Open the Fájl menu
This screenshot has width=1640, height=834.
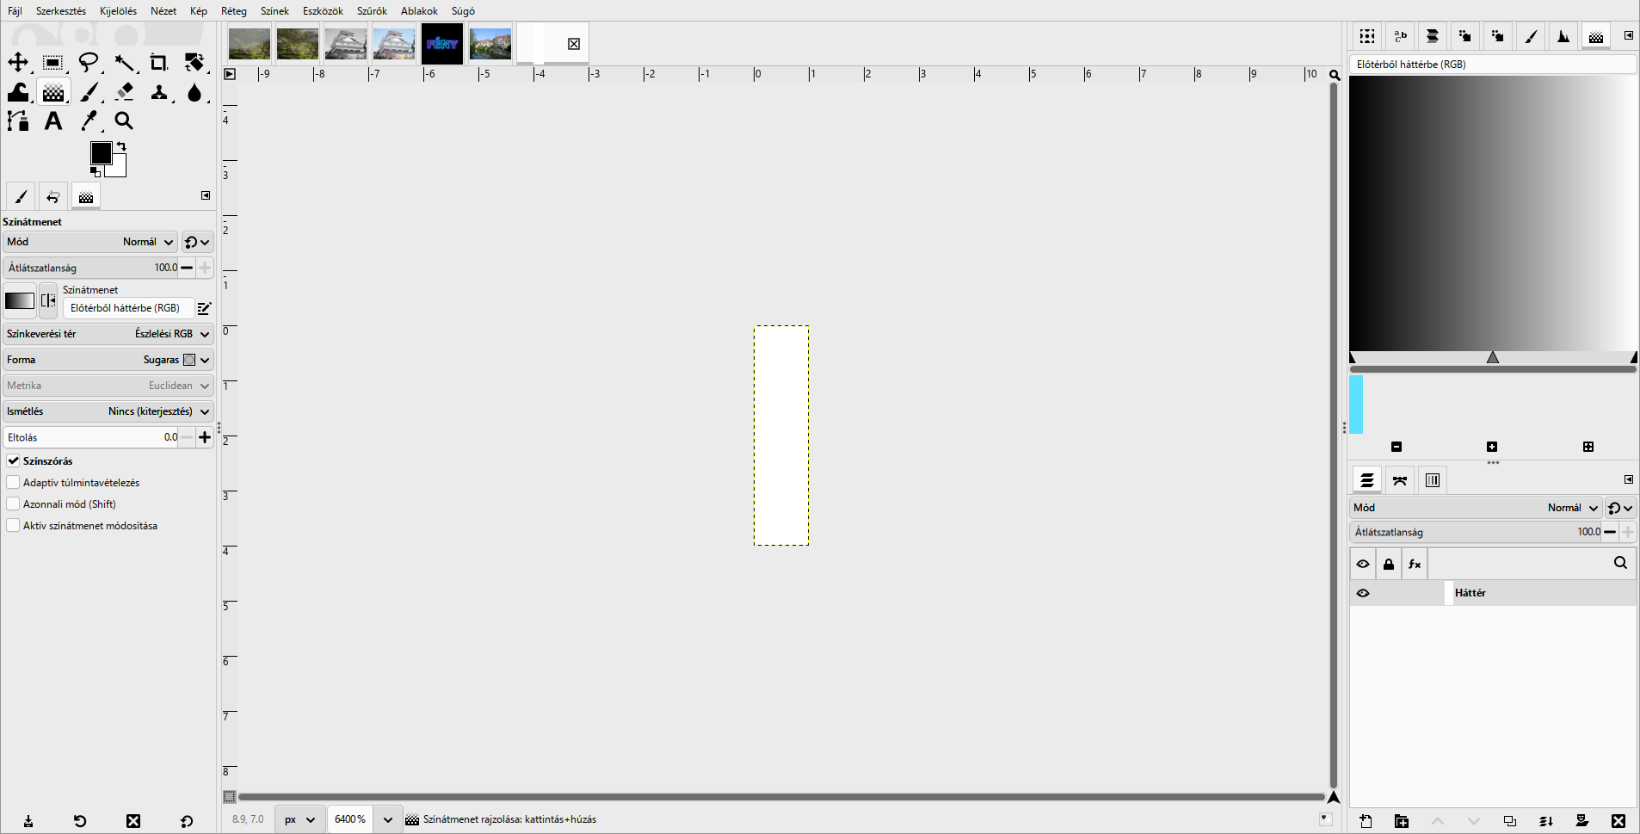coord(15,11)
